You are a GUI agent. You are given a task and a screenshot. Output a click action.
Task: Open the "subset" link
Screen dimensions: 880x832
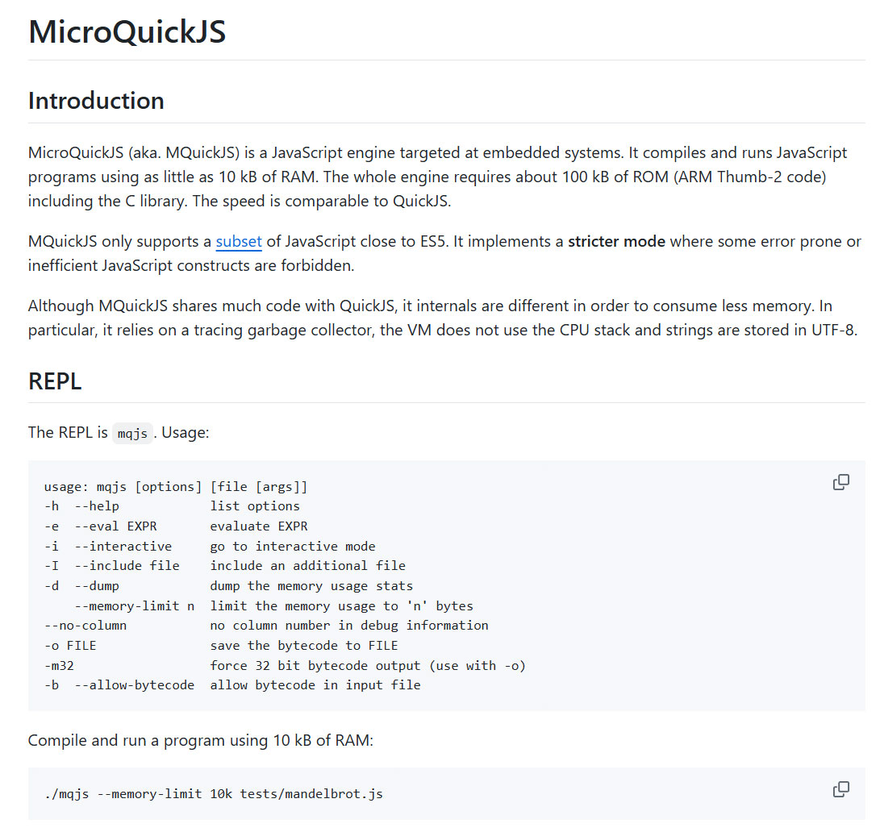coord(239,241)
